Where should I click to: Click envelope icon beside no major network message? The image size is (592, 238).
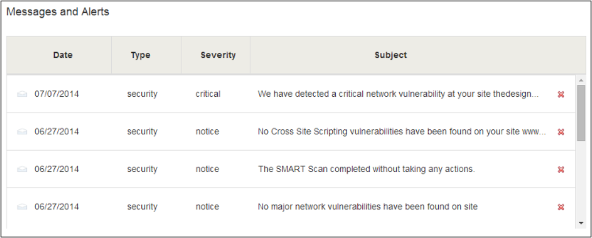coord(23,207)
